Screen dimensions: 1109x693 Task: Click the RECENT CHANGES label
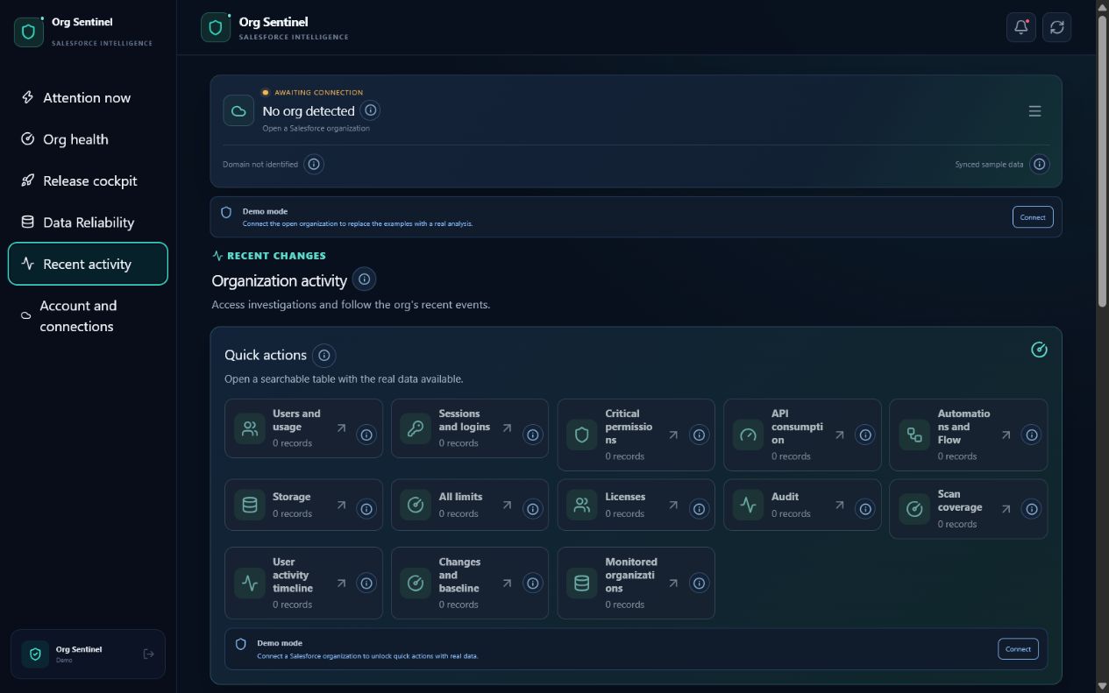pos(276,256)
